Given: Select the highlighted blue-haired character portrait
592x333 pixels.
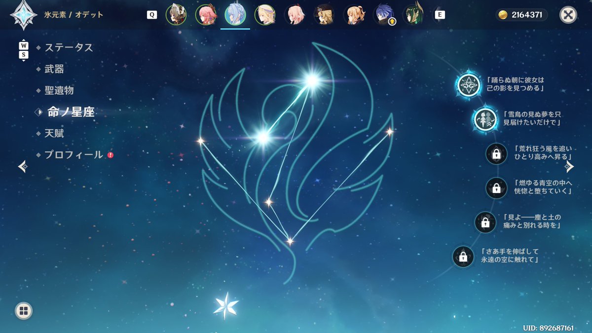Looking at the screenshot, I should point(235,15).
